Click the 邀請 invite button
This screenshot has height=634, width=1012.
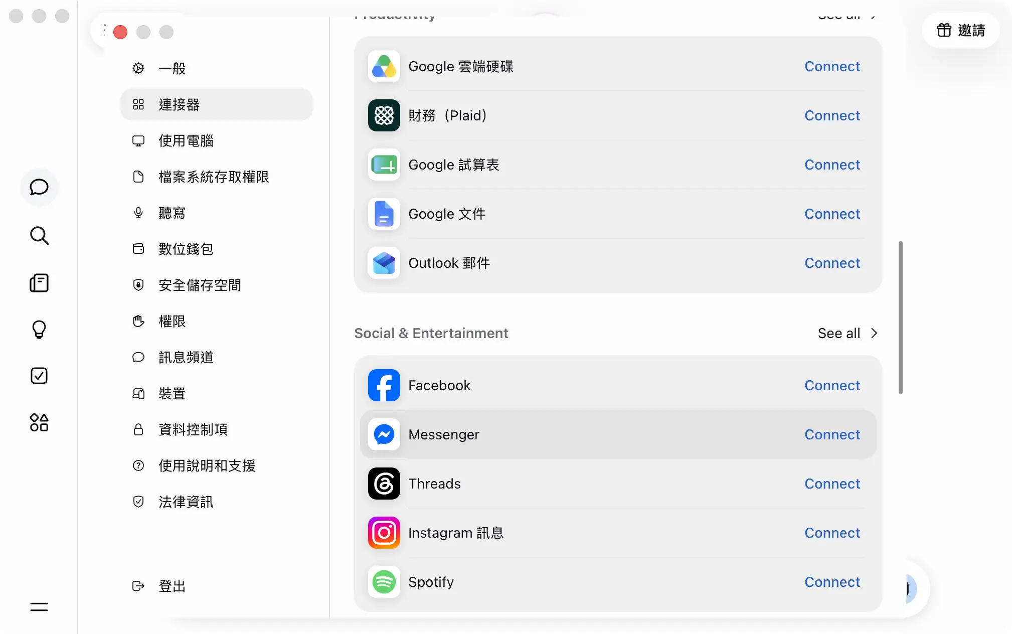[960, 30]
